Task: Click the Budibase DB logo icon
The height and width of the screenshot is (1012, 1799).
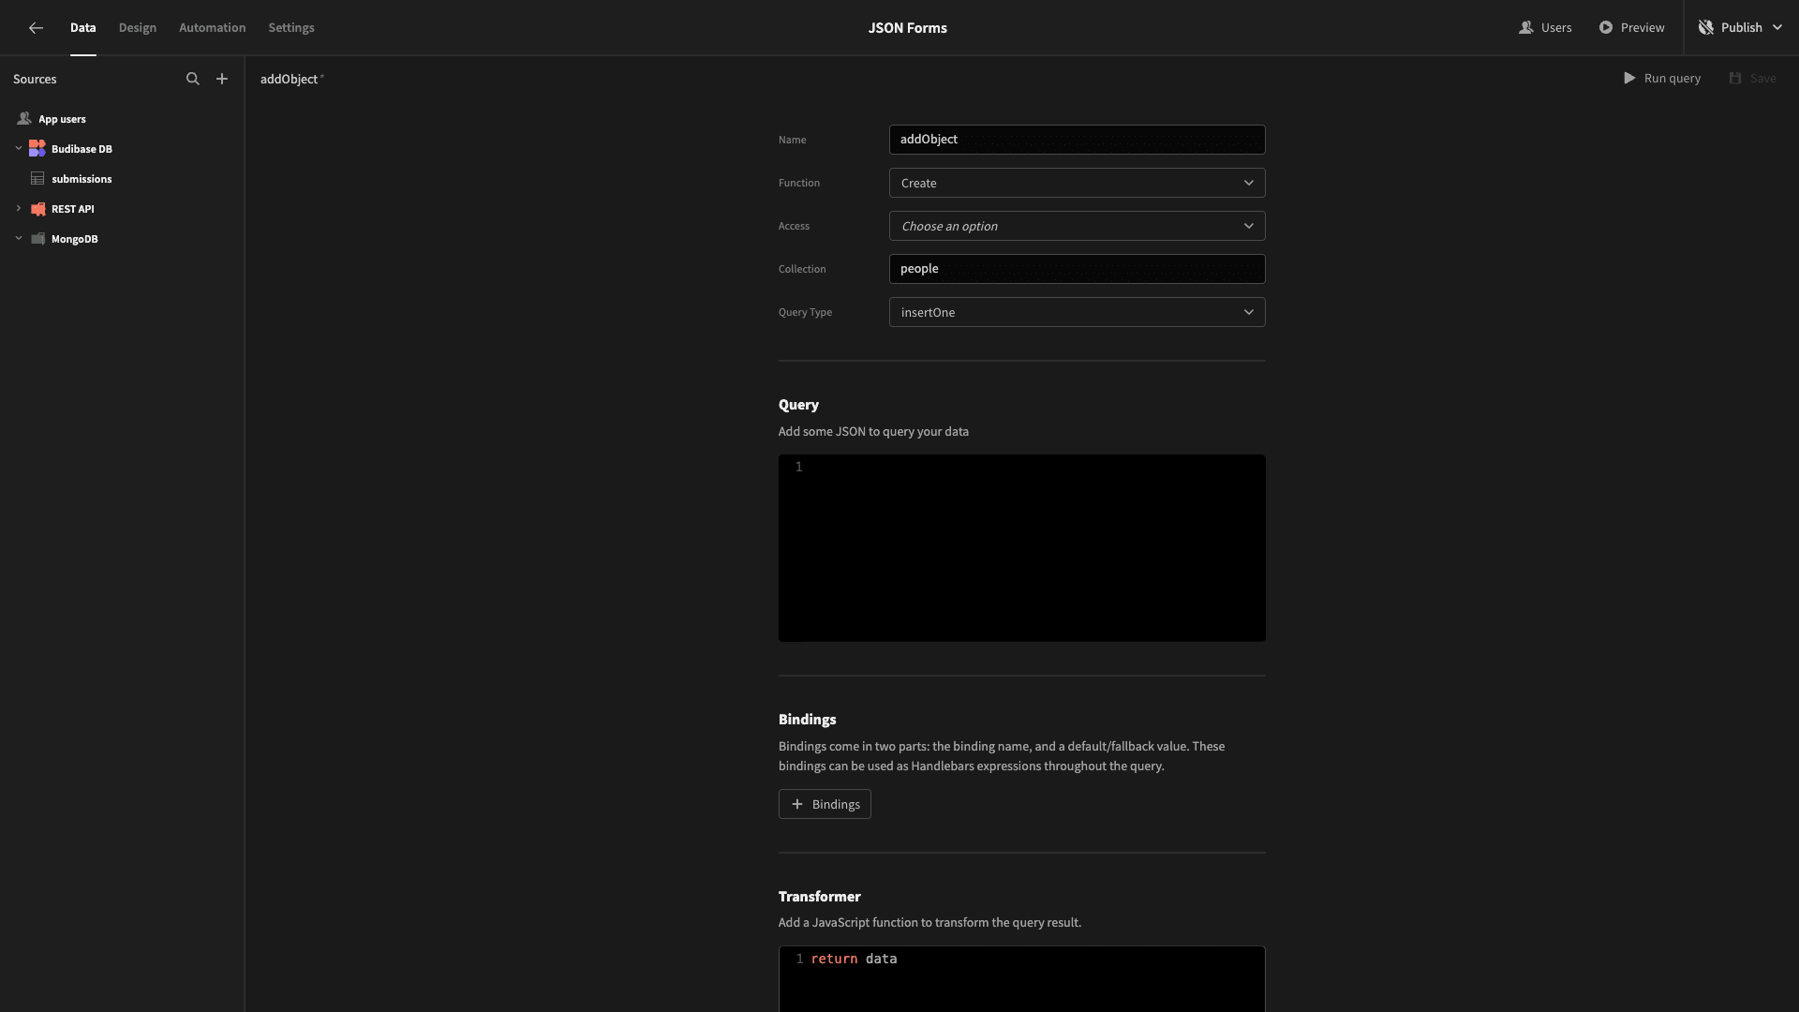Action: (37, 149)
